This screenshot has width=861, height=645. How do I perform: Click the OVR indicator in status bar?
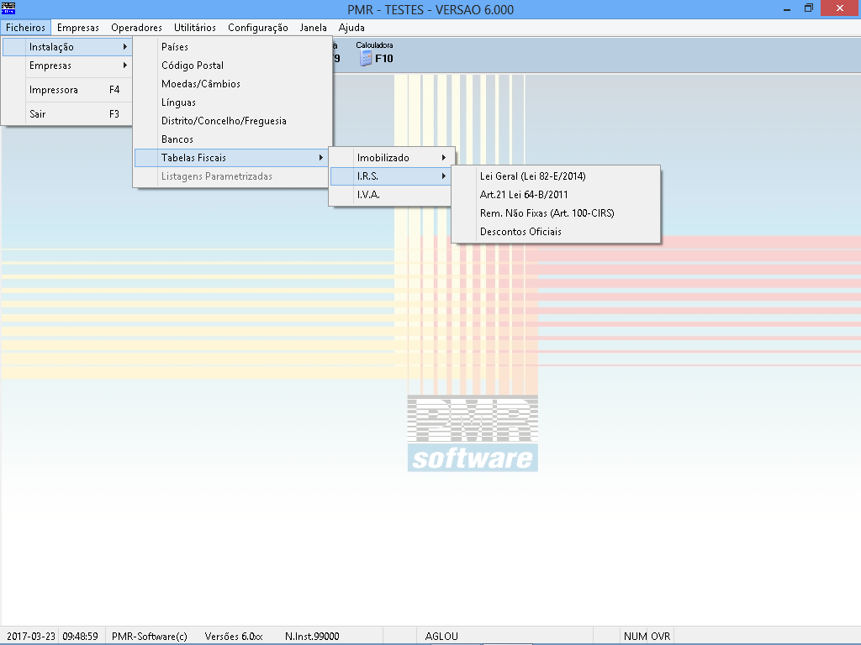[661, 637]
